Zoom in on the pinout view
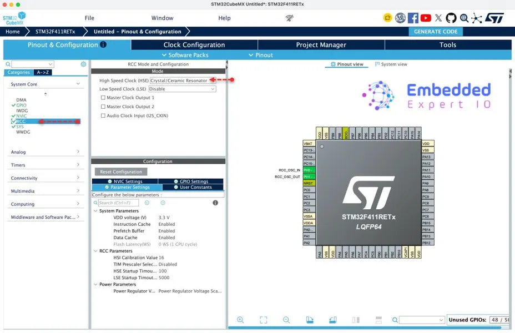515x333 pixels. point(240,320)
